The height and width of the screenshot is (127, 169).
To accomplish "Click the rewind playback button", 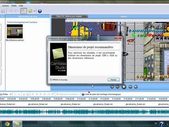I will tap(117, 87).
